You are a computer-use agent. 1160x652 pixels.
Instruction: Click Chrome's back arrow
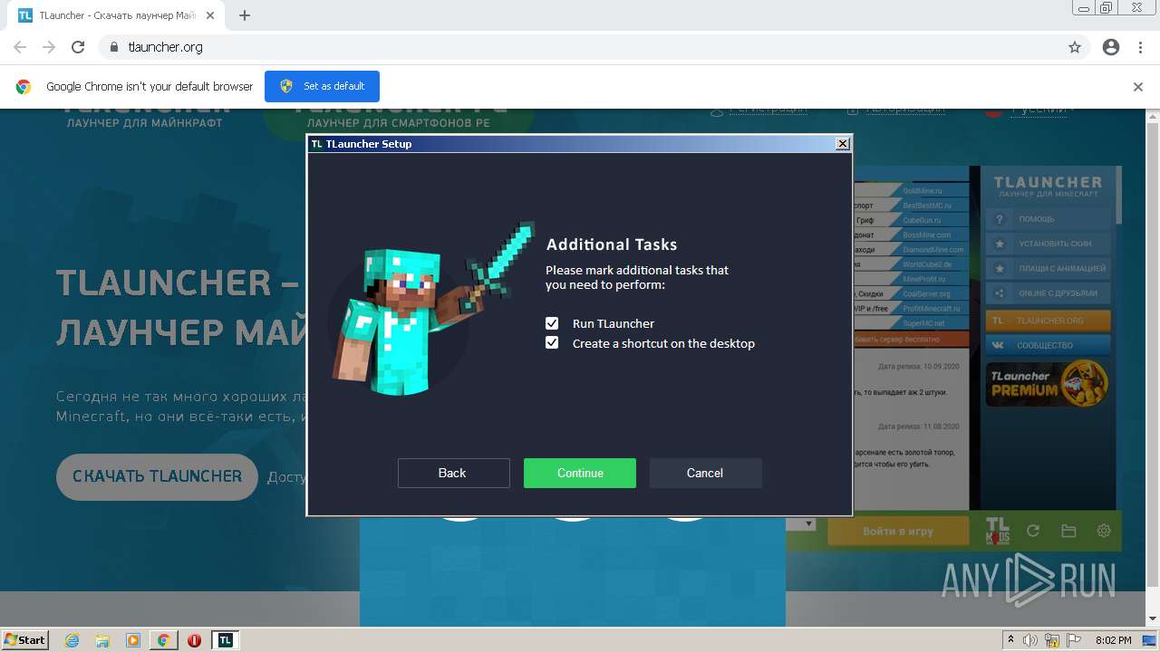pyautogui.click(x=20, y=47)
